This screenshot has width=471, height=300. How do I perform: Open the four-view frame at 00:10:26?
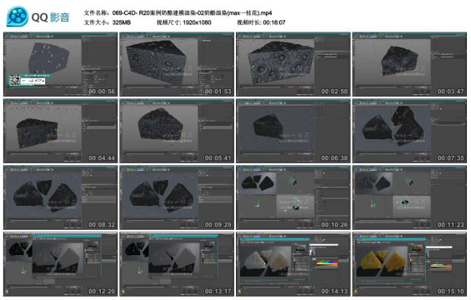click(293, 197)
